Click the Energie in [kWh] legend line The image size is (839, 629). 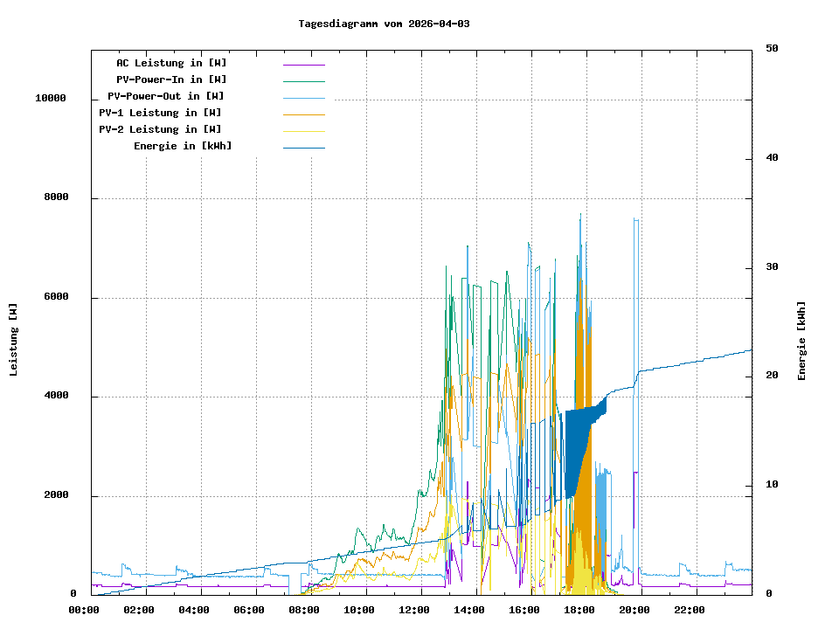(303, 148)
